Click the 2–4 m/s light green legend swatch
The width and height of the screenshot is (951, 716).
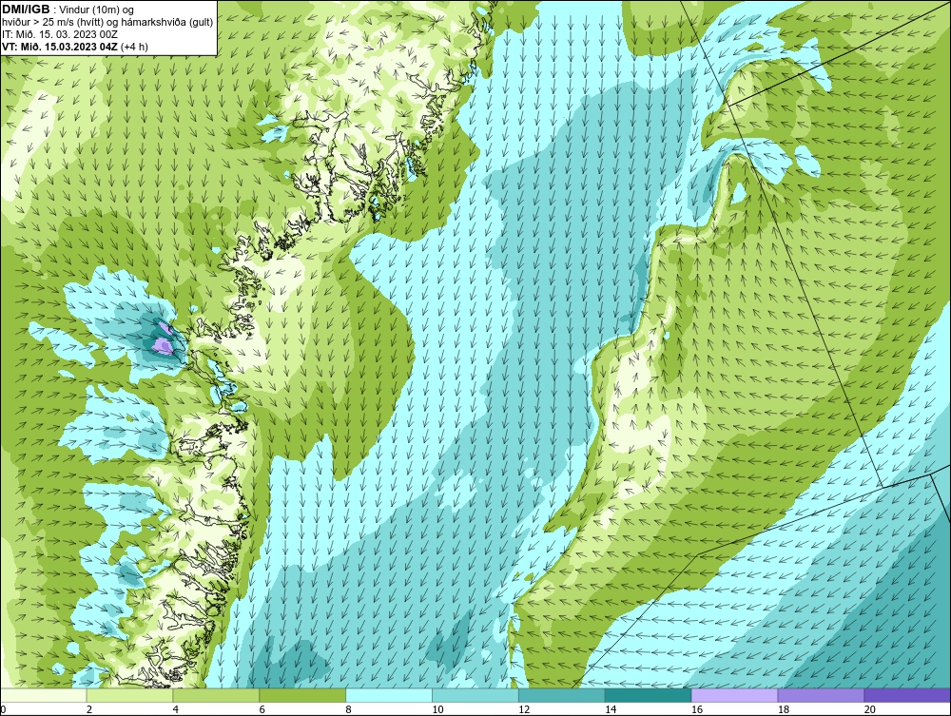point(129,695)
